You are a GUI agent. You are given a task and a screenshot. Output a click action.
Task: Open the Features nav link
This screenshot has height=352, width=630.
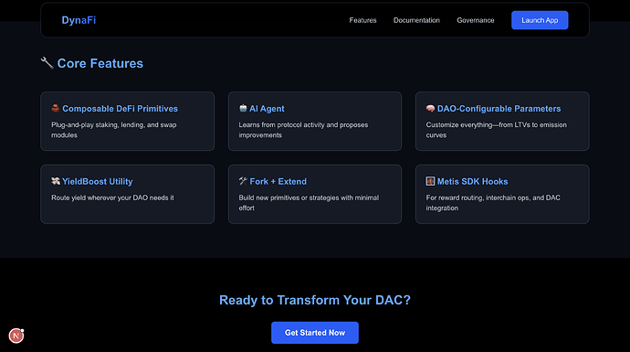point(362,20)
